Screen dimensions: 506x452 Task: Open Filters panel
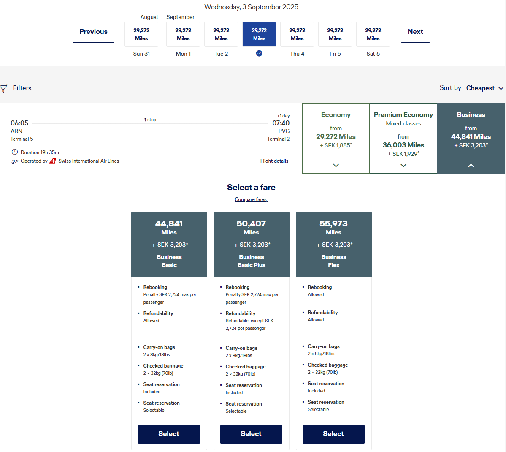pos(16,88)
